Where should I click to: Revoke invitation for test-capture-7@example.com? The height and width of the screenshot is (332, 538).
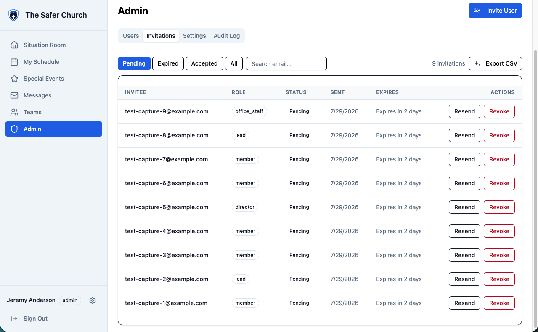[499, 159]
